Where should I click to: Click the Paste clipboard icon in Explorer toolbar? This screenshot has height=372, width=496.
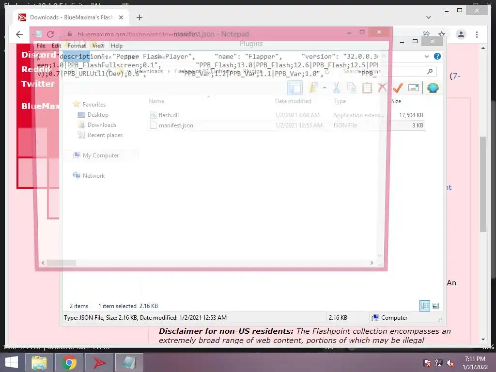pos(367,88)
